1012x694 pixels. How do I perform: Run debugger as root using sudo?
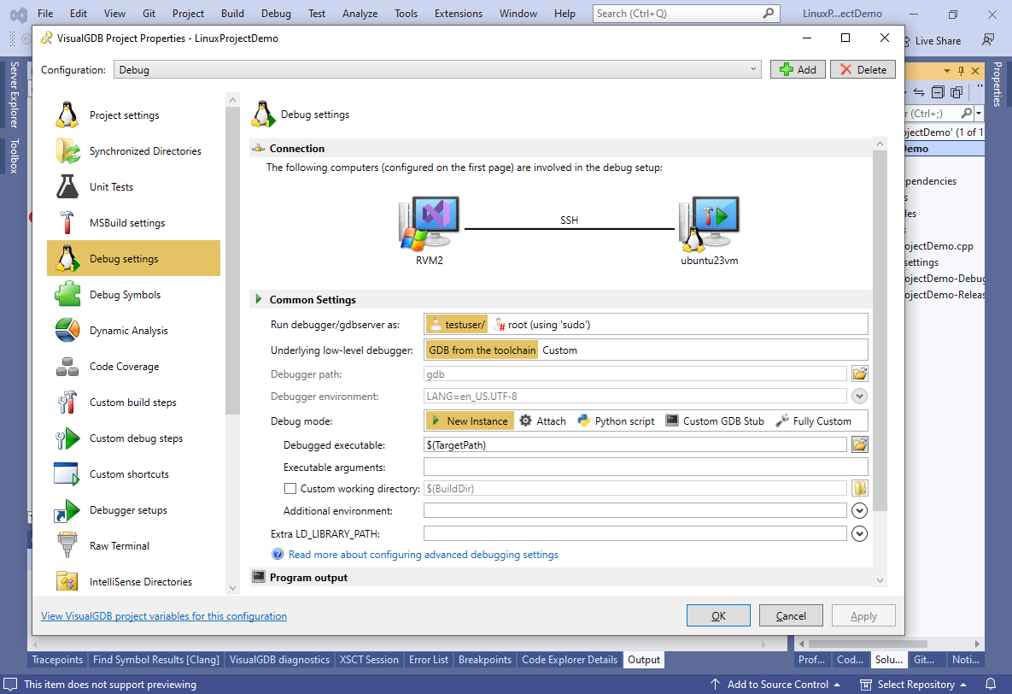tap(541, 325)
